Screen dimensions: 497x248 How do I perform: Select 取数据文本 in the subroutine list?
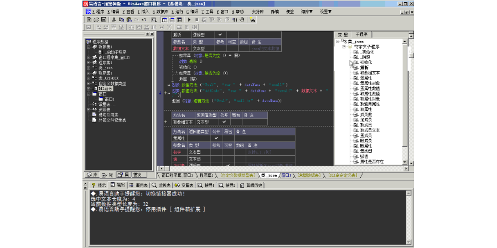pos(369,73)
